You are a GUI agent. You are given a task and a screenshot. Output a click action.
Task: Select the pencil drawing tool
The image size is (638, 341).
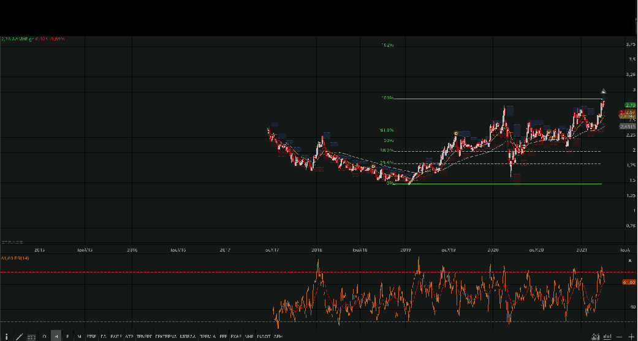[x=19, y=337]
